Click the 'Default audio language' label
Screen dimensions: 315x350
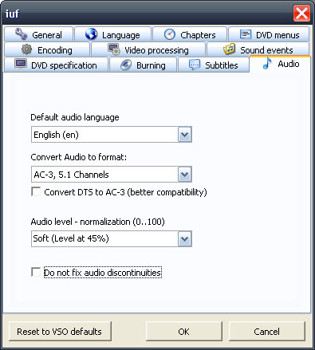75,117
